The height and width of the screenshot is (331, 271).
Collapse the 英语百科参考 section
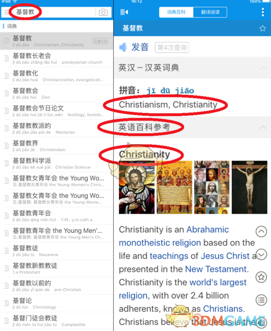pyautogui.click(x=263, y=127)
